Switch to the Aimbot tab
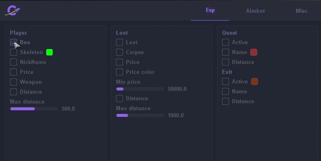The height and width of the screenshot is (161, 321). (255, 11)
